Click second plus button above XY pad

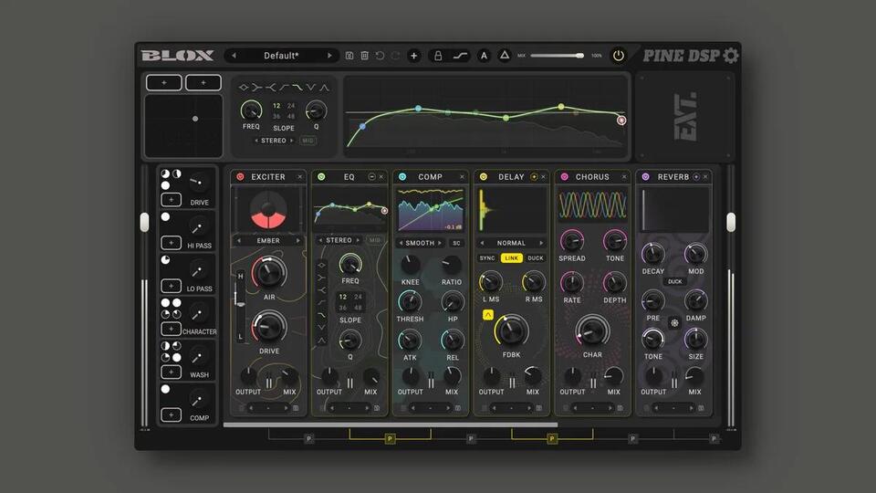tap(203, 83)
